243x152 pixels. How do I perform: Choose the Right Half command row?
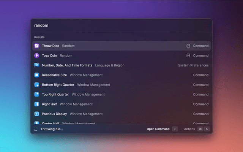tap(114, 104)
